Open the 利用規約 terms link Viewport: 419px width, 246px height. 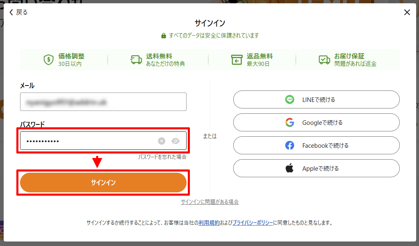tap(210, 223)
